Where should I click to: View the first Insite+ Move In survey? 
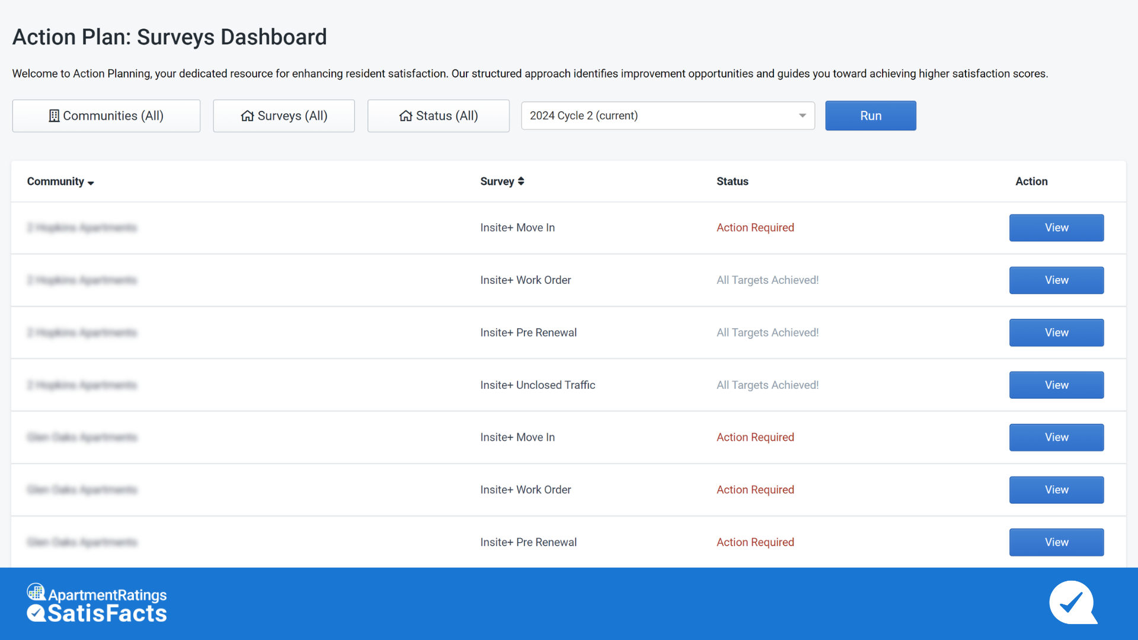(1056, 228)
